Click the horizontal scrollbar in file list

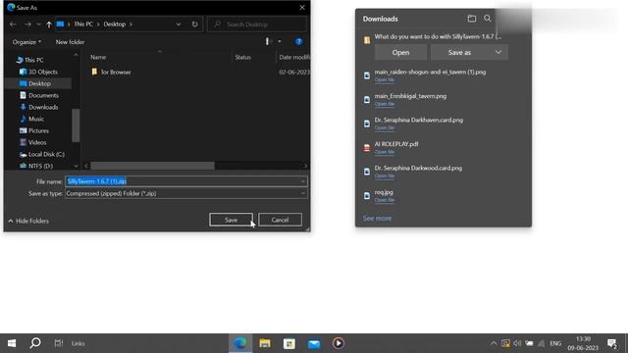[x=152, y=166]
